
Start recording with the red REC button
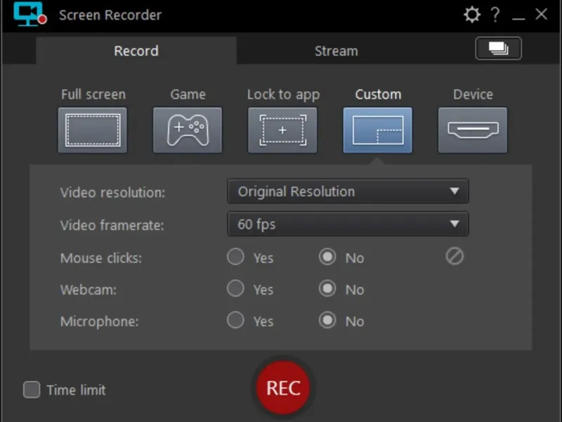pos(283,388)
